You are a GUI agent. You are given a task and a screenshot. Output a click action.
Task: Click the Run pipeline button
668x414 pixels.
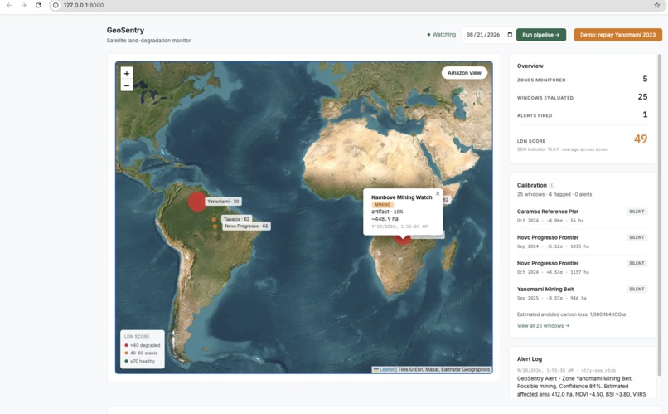coord(541,35)
